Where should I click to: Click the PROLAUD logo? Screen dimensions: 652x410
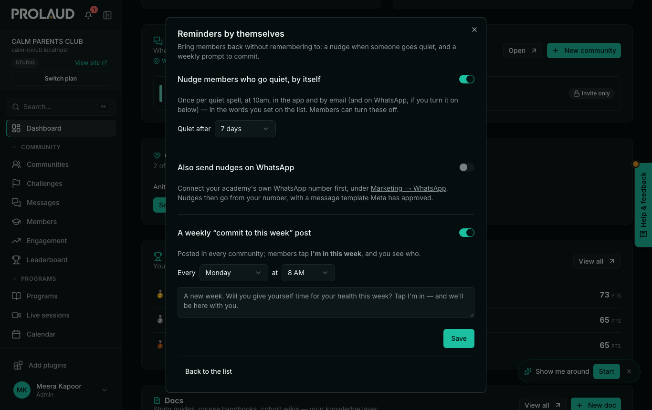[x=43, y=14]
